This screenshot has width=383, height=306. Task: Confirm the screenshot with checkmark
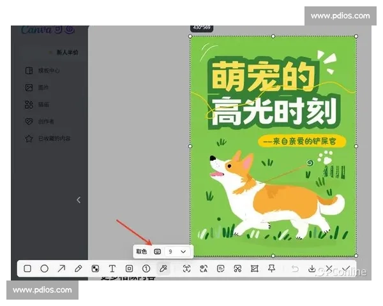346,268
